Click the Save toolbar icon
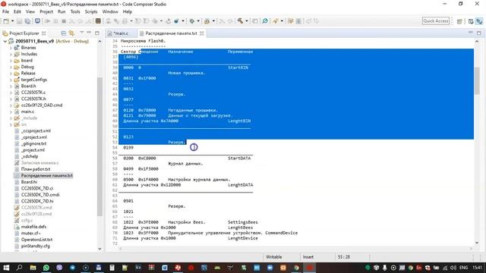The width and height of the screenshot is (486, 273). click(19, 21)
